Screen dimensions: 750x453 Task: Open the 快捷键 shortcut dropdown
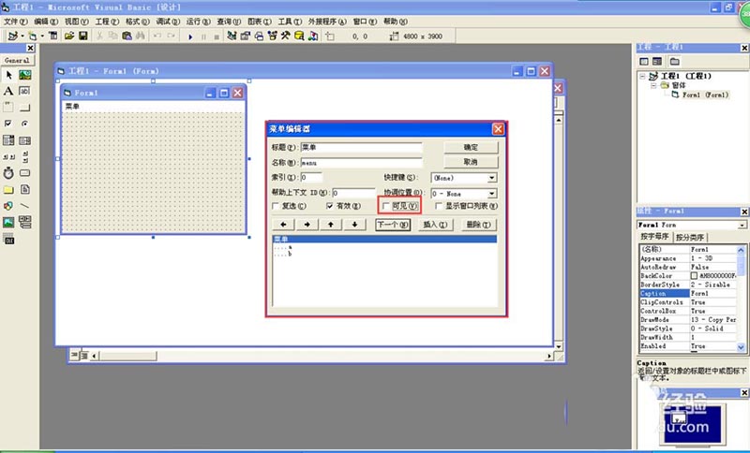[x=491, y=178]
